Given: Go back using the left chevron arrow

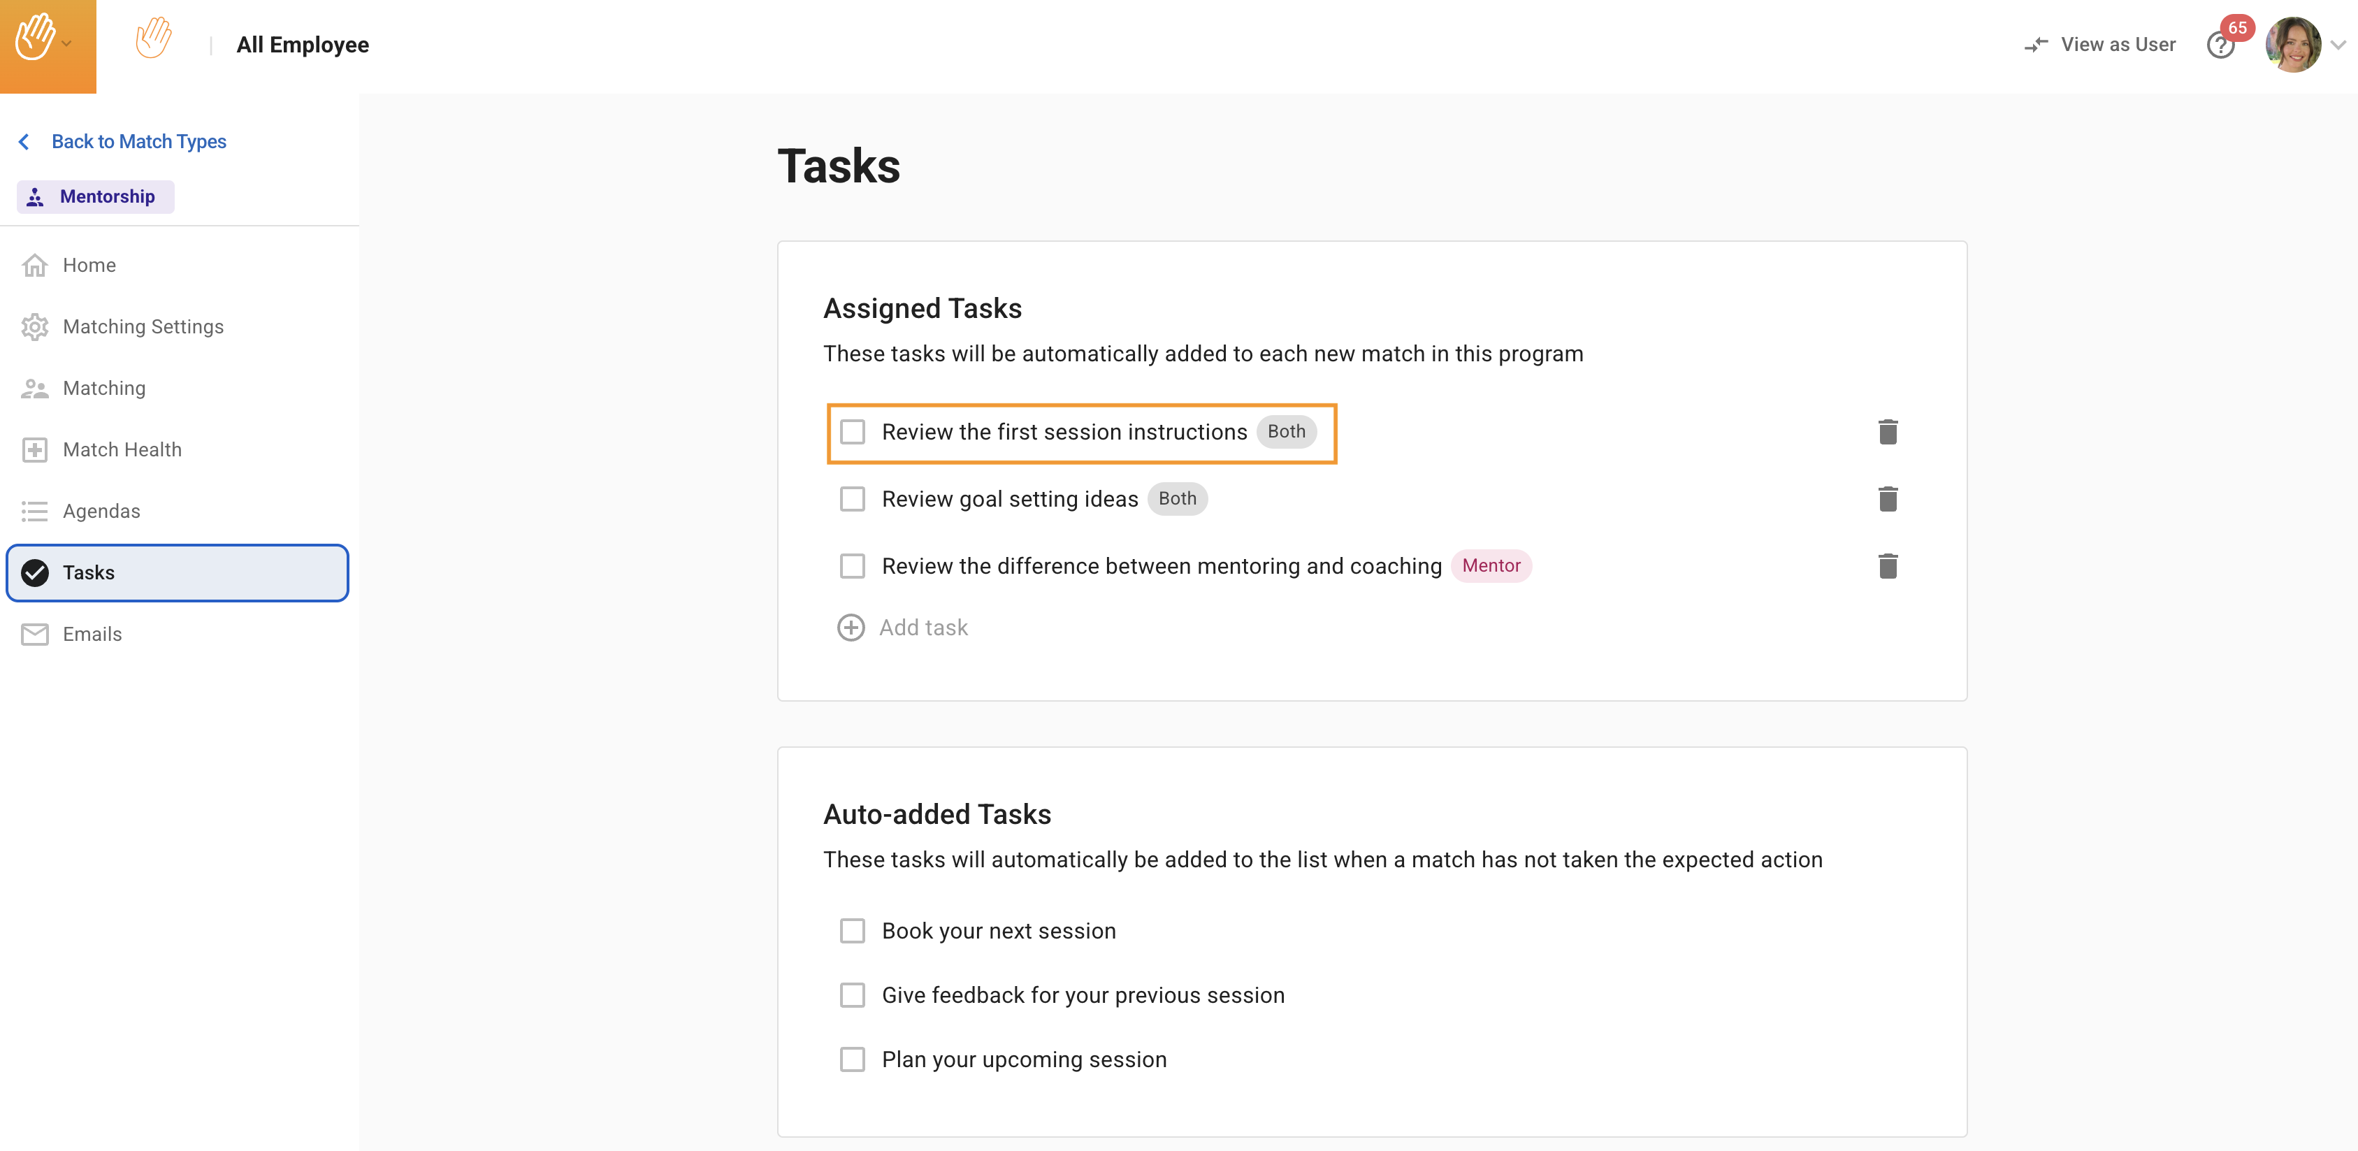Looking at the screenshot, I should (x=24, y=142).
